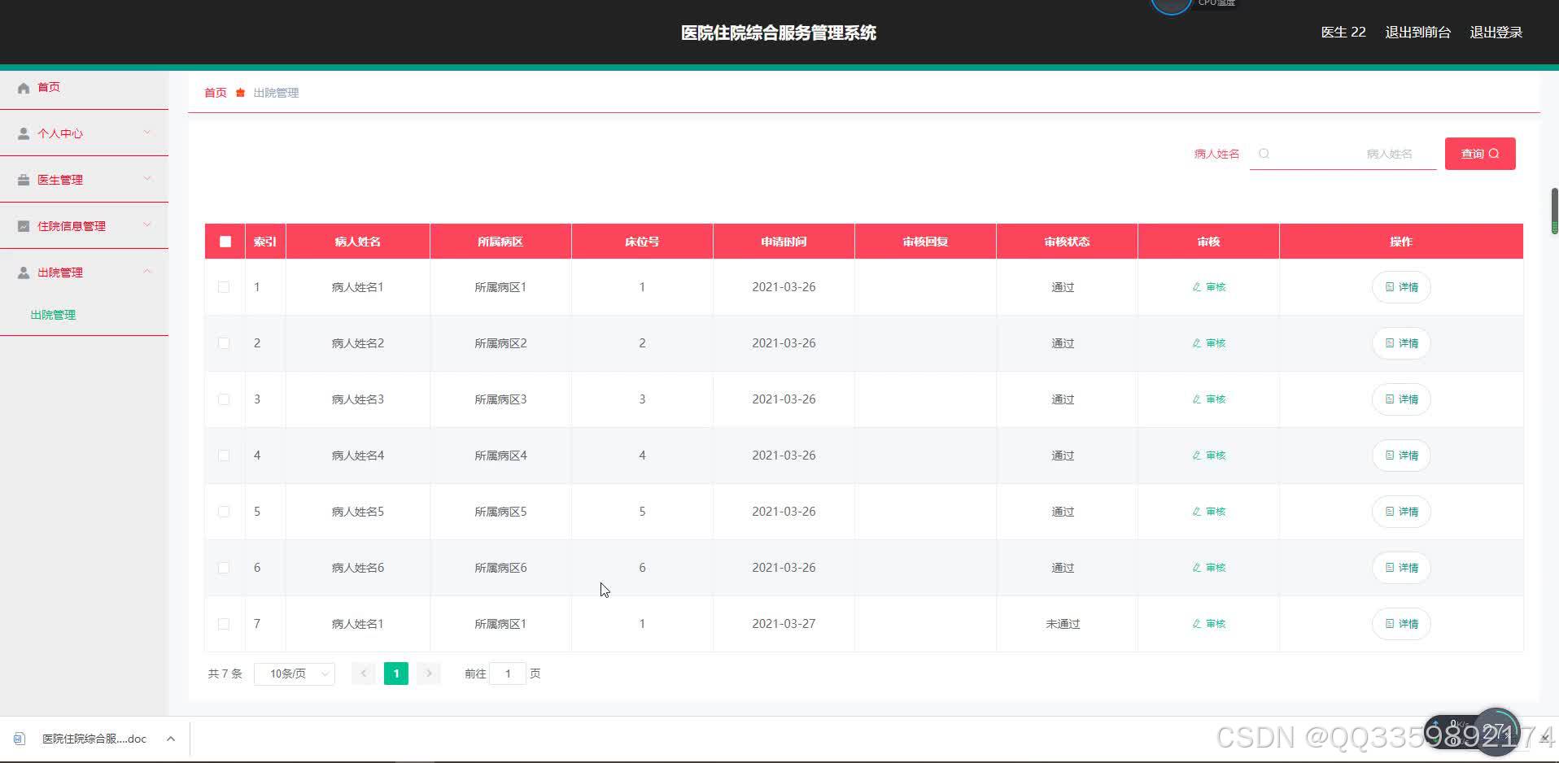Click the magnifier icon in search field

1264,154
